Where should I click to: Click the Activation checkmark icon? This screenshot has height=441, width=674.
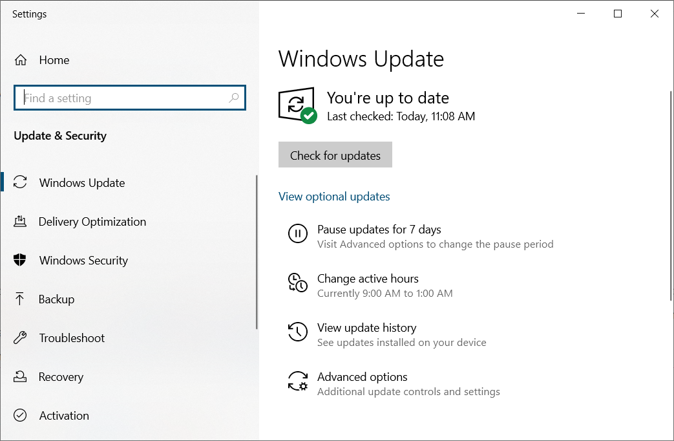click(21, 415)
